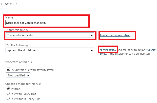Image resolution: width=157 pixels, height=103 pixels.
Task: Click the 'Test without Policy Tips' label text
Action: (x=25, y=99)
